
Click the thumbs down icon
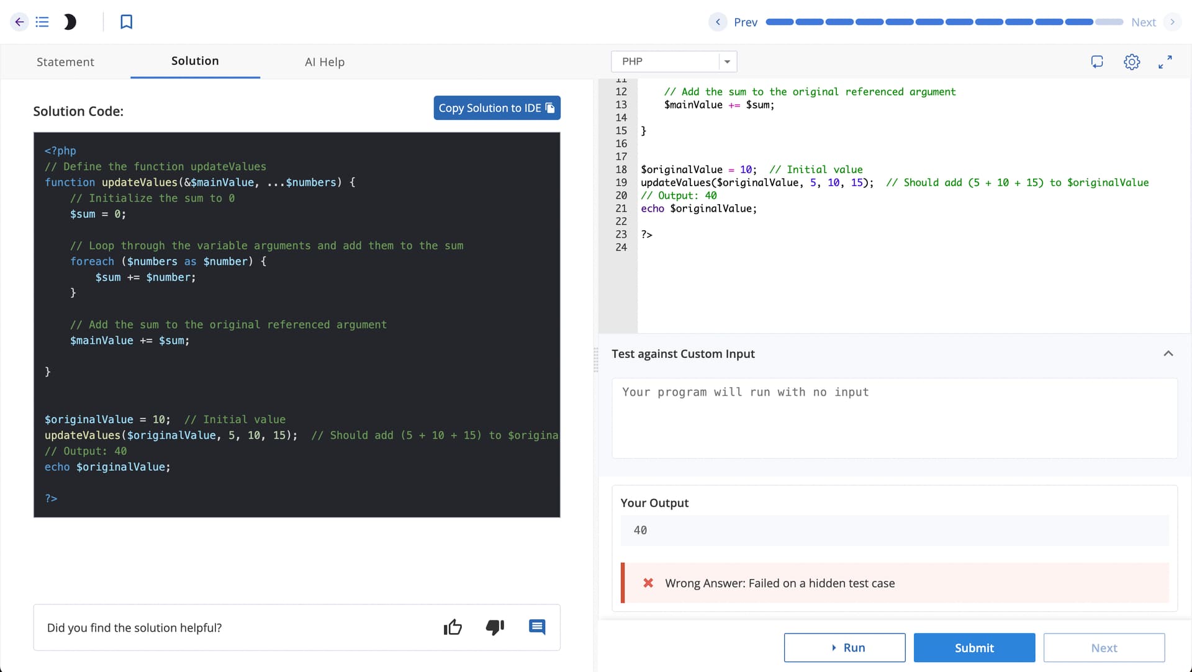pyautogui.click(x=495, y=627)
